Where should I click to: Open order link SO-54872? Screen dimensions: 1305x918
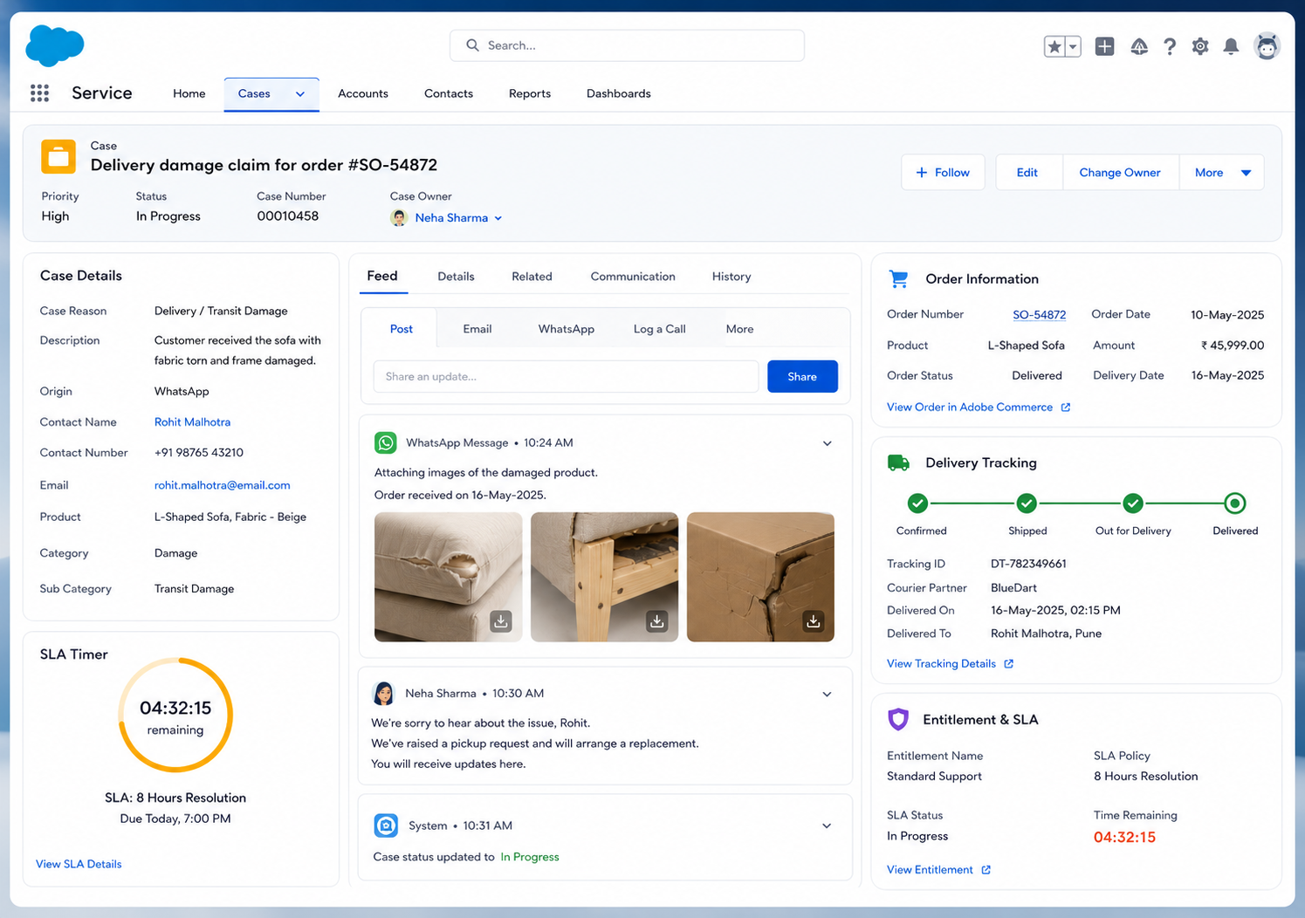click(x=1039, y=315)
